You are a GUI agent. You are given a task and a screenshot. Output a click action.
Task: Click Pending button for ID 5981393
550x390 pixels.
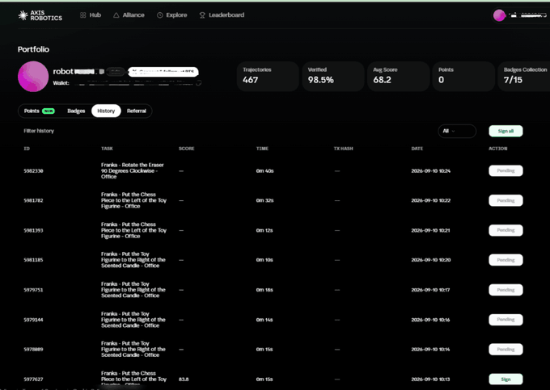506,230
